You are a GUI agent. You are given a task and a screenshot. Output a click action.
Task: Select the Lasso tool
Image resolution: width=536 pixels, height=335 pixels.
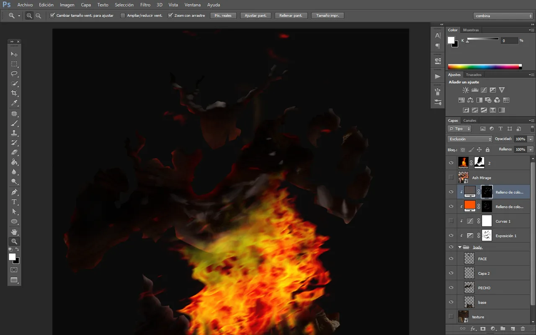pos(14,74)
